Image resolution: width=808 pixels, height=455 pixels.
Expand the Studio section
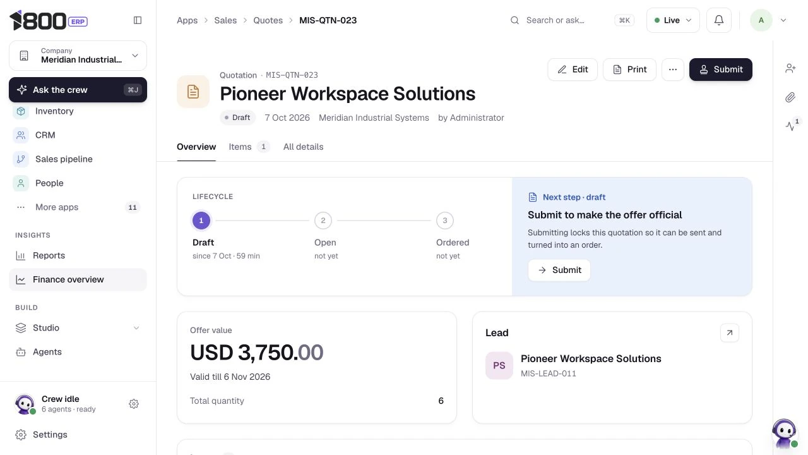coord(78,328)
